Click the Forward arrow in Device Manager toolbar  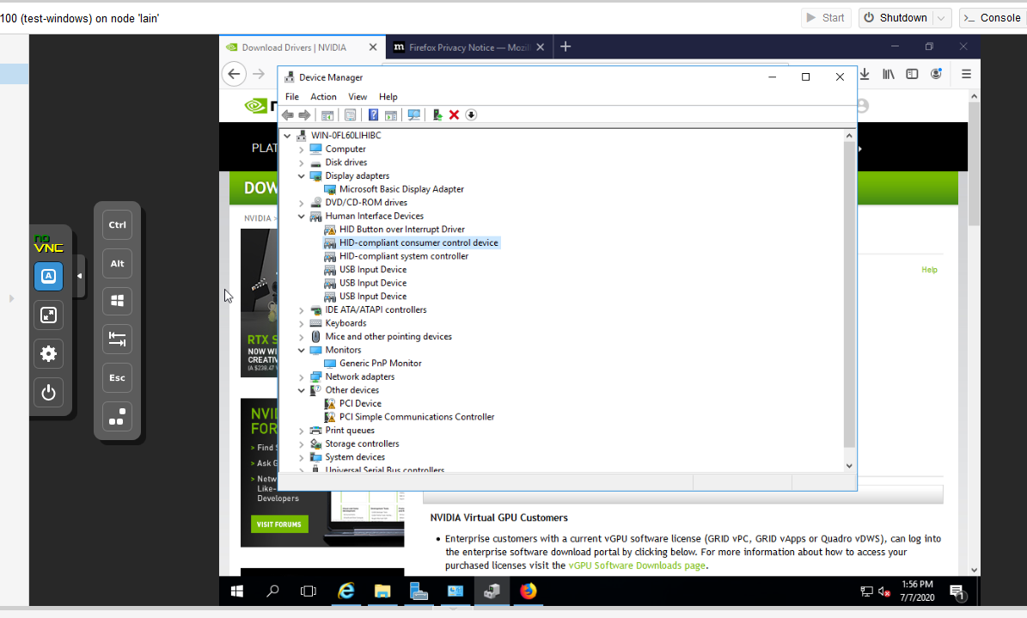coord(304,115)
